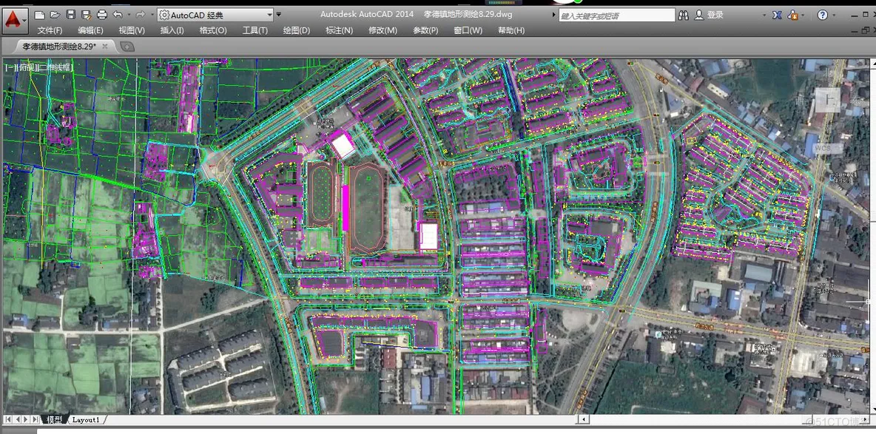
Task: Save the drawing with floppy icon
Action: [71, 15]
